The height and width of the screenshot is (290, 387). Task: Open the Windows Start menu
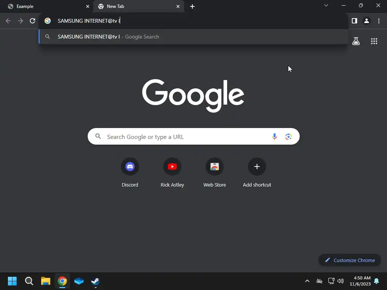tap(12, 281)
